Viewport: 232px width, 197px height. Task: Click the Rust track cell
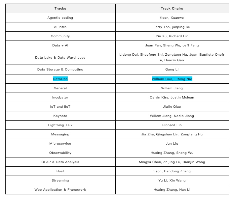click(x=60, y=171)
